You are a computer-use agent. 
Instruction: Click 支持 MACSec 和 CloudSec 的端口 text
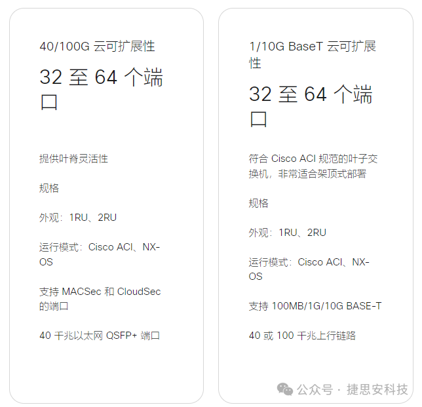click(x=100, y=299)
